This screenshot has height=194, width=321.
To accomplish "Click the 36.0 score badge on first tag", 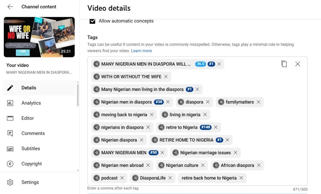I will click(200, 64).
